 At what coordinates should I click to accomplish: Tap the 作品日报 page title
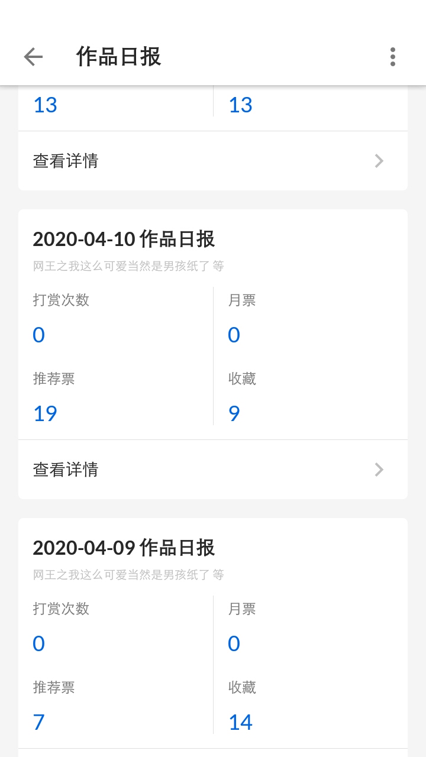119,57
